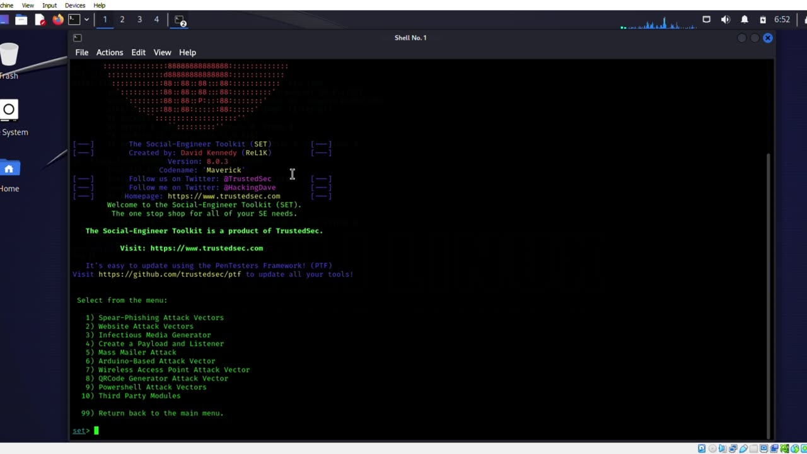
Task: Launch Firefox from the top panel
Action: click(58, 20)
